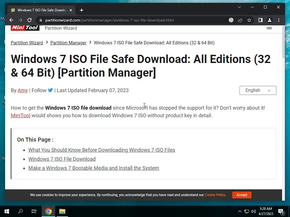Open the Windows Start menu
This screenshot has width=290, height=217.
[x=7, y=211]
